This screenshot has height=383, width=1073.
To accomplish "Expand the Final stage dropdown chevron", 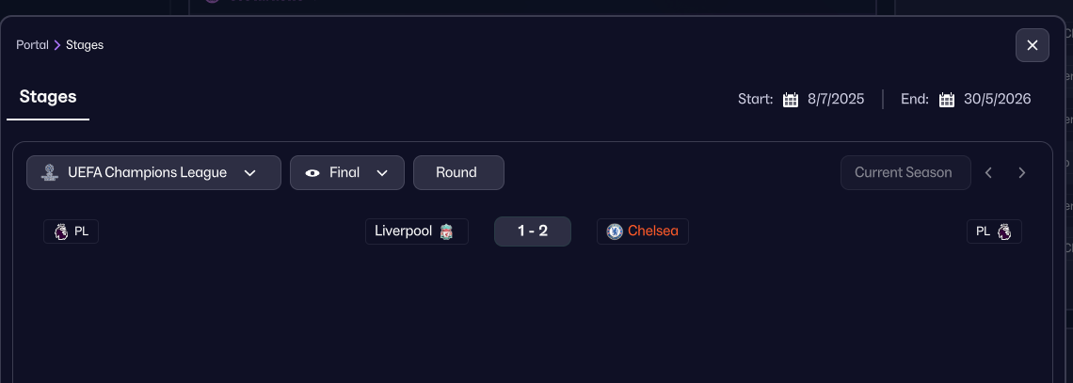I will point(382,173).
